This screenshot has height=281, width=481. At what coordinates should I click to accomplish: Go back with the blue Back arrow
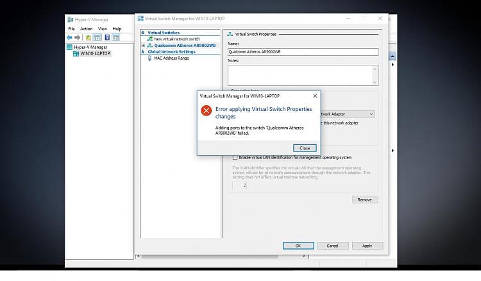click(70, 37)
